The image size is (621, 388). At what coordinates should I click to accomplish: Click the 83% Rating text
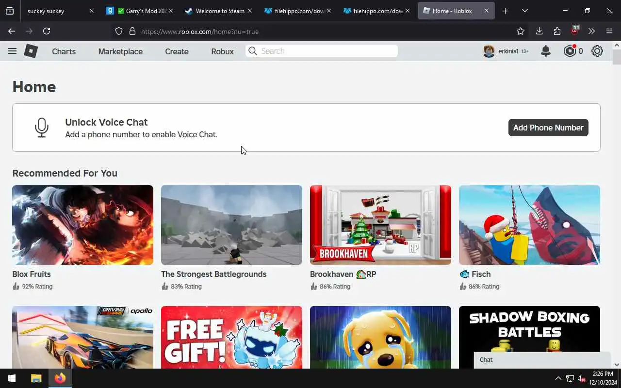186,287
